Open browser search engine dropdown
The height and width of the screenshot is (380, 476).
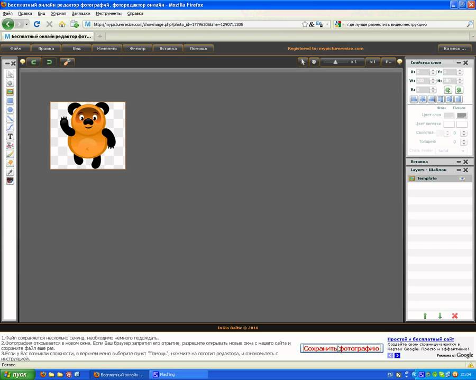[x=340, y=24]
